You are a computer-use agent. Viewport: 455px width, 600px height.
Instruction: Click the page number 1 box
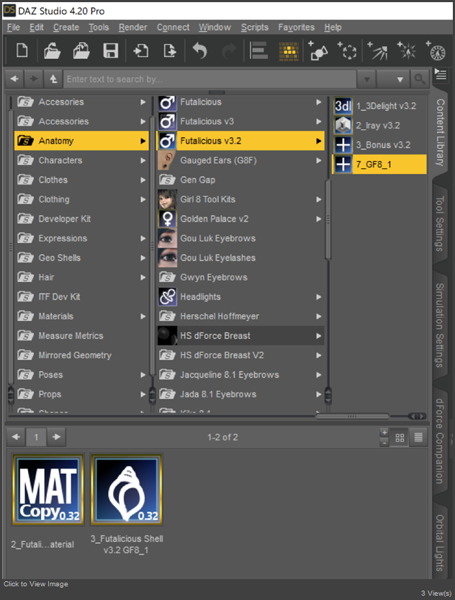36,437
